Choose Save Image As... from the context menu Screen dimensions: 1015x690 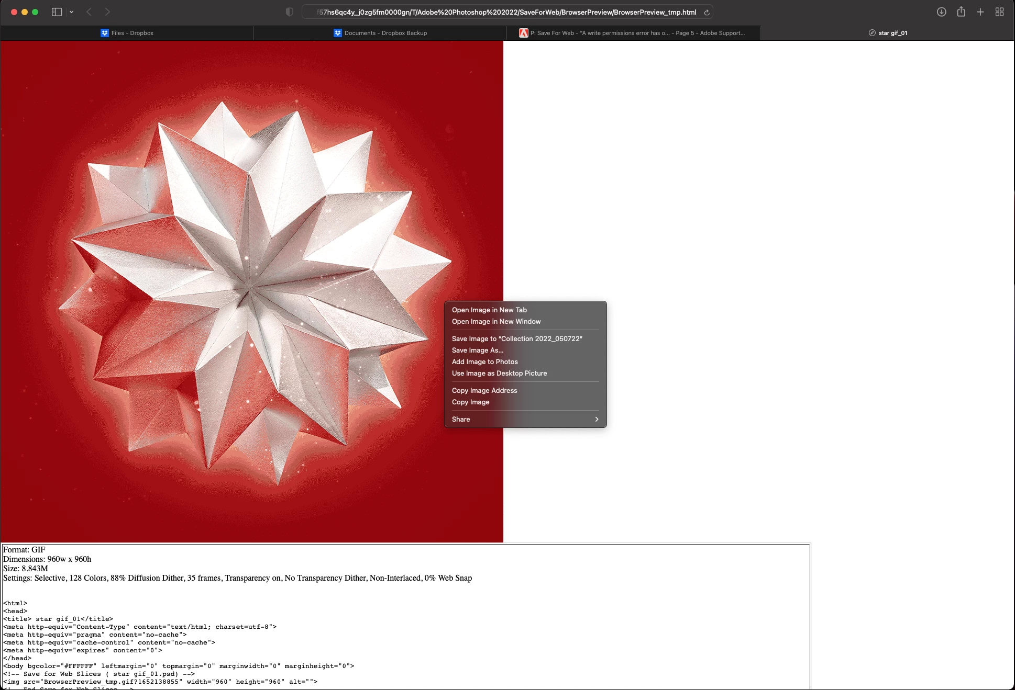coord(478,350)
